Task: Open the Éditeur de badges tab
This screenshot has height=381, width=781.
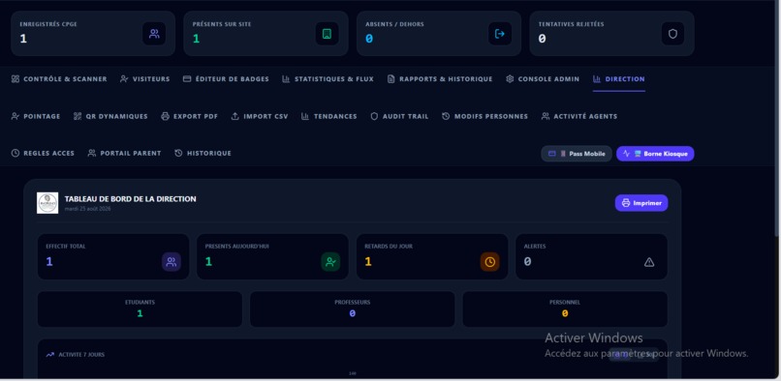Action: point(226,79)
